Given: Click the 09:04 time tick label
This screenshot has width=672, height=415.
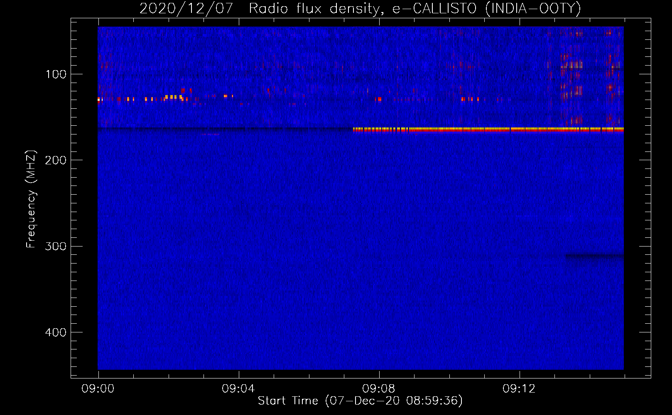Looking at the screenshot, I should (238, 389).
